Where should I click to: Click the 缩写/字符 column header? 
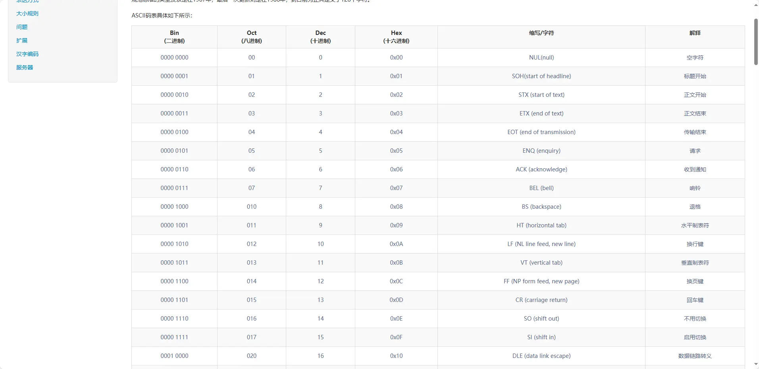click(541, 33)
